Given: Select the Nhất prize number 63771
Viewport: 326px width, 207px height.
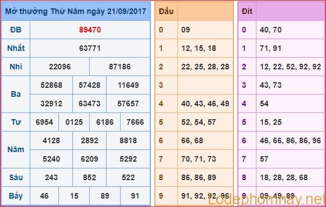Looking at the screenshot, I should pos(90,48).
